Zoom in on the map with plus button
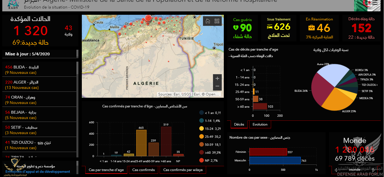Viewport: 384px width, 177px height. tap(217, 78)
